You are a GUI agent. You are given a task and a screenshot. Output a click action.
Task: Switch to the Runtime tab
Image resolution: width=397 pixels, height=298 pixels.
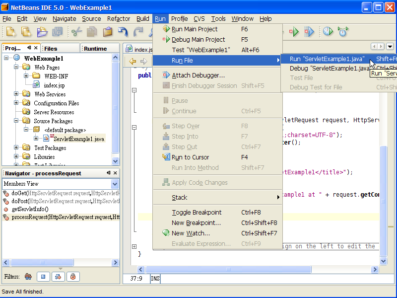coord(100,48)
